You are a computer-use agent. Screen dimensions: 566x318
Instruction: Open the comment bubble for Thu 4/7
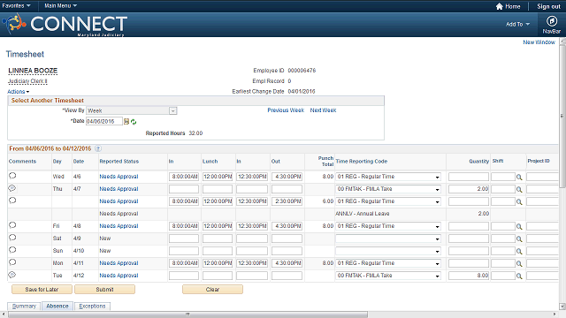tap(12, 188)
